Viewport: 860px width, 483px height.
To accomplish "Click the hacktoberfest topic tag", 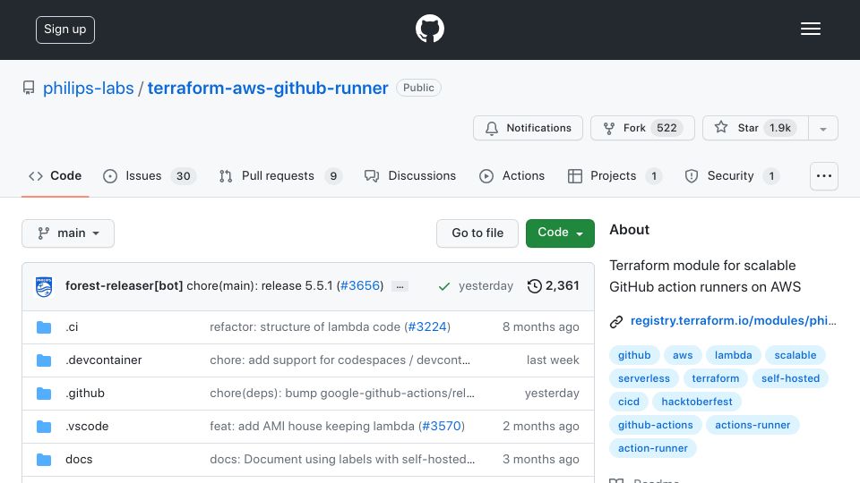I will 697,402.
